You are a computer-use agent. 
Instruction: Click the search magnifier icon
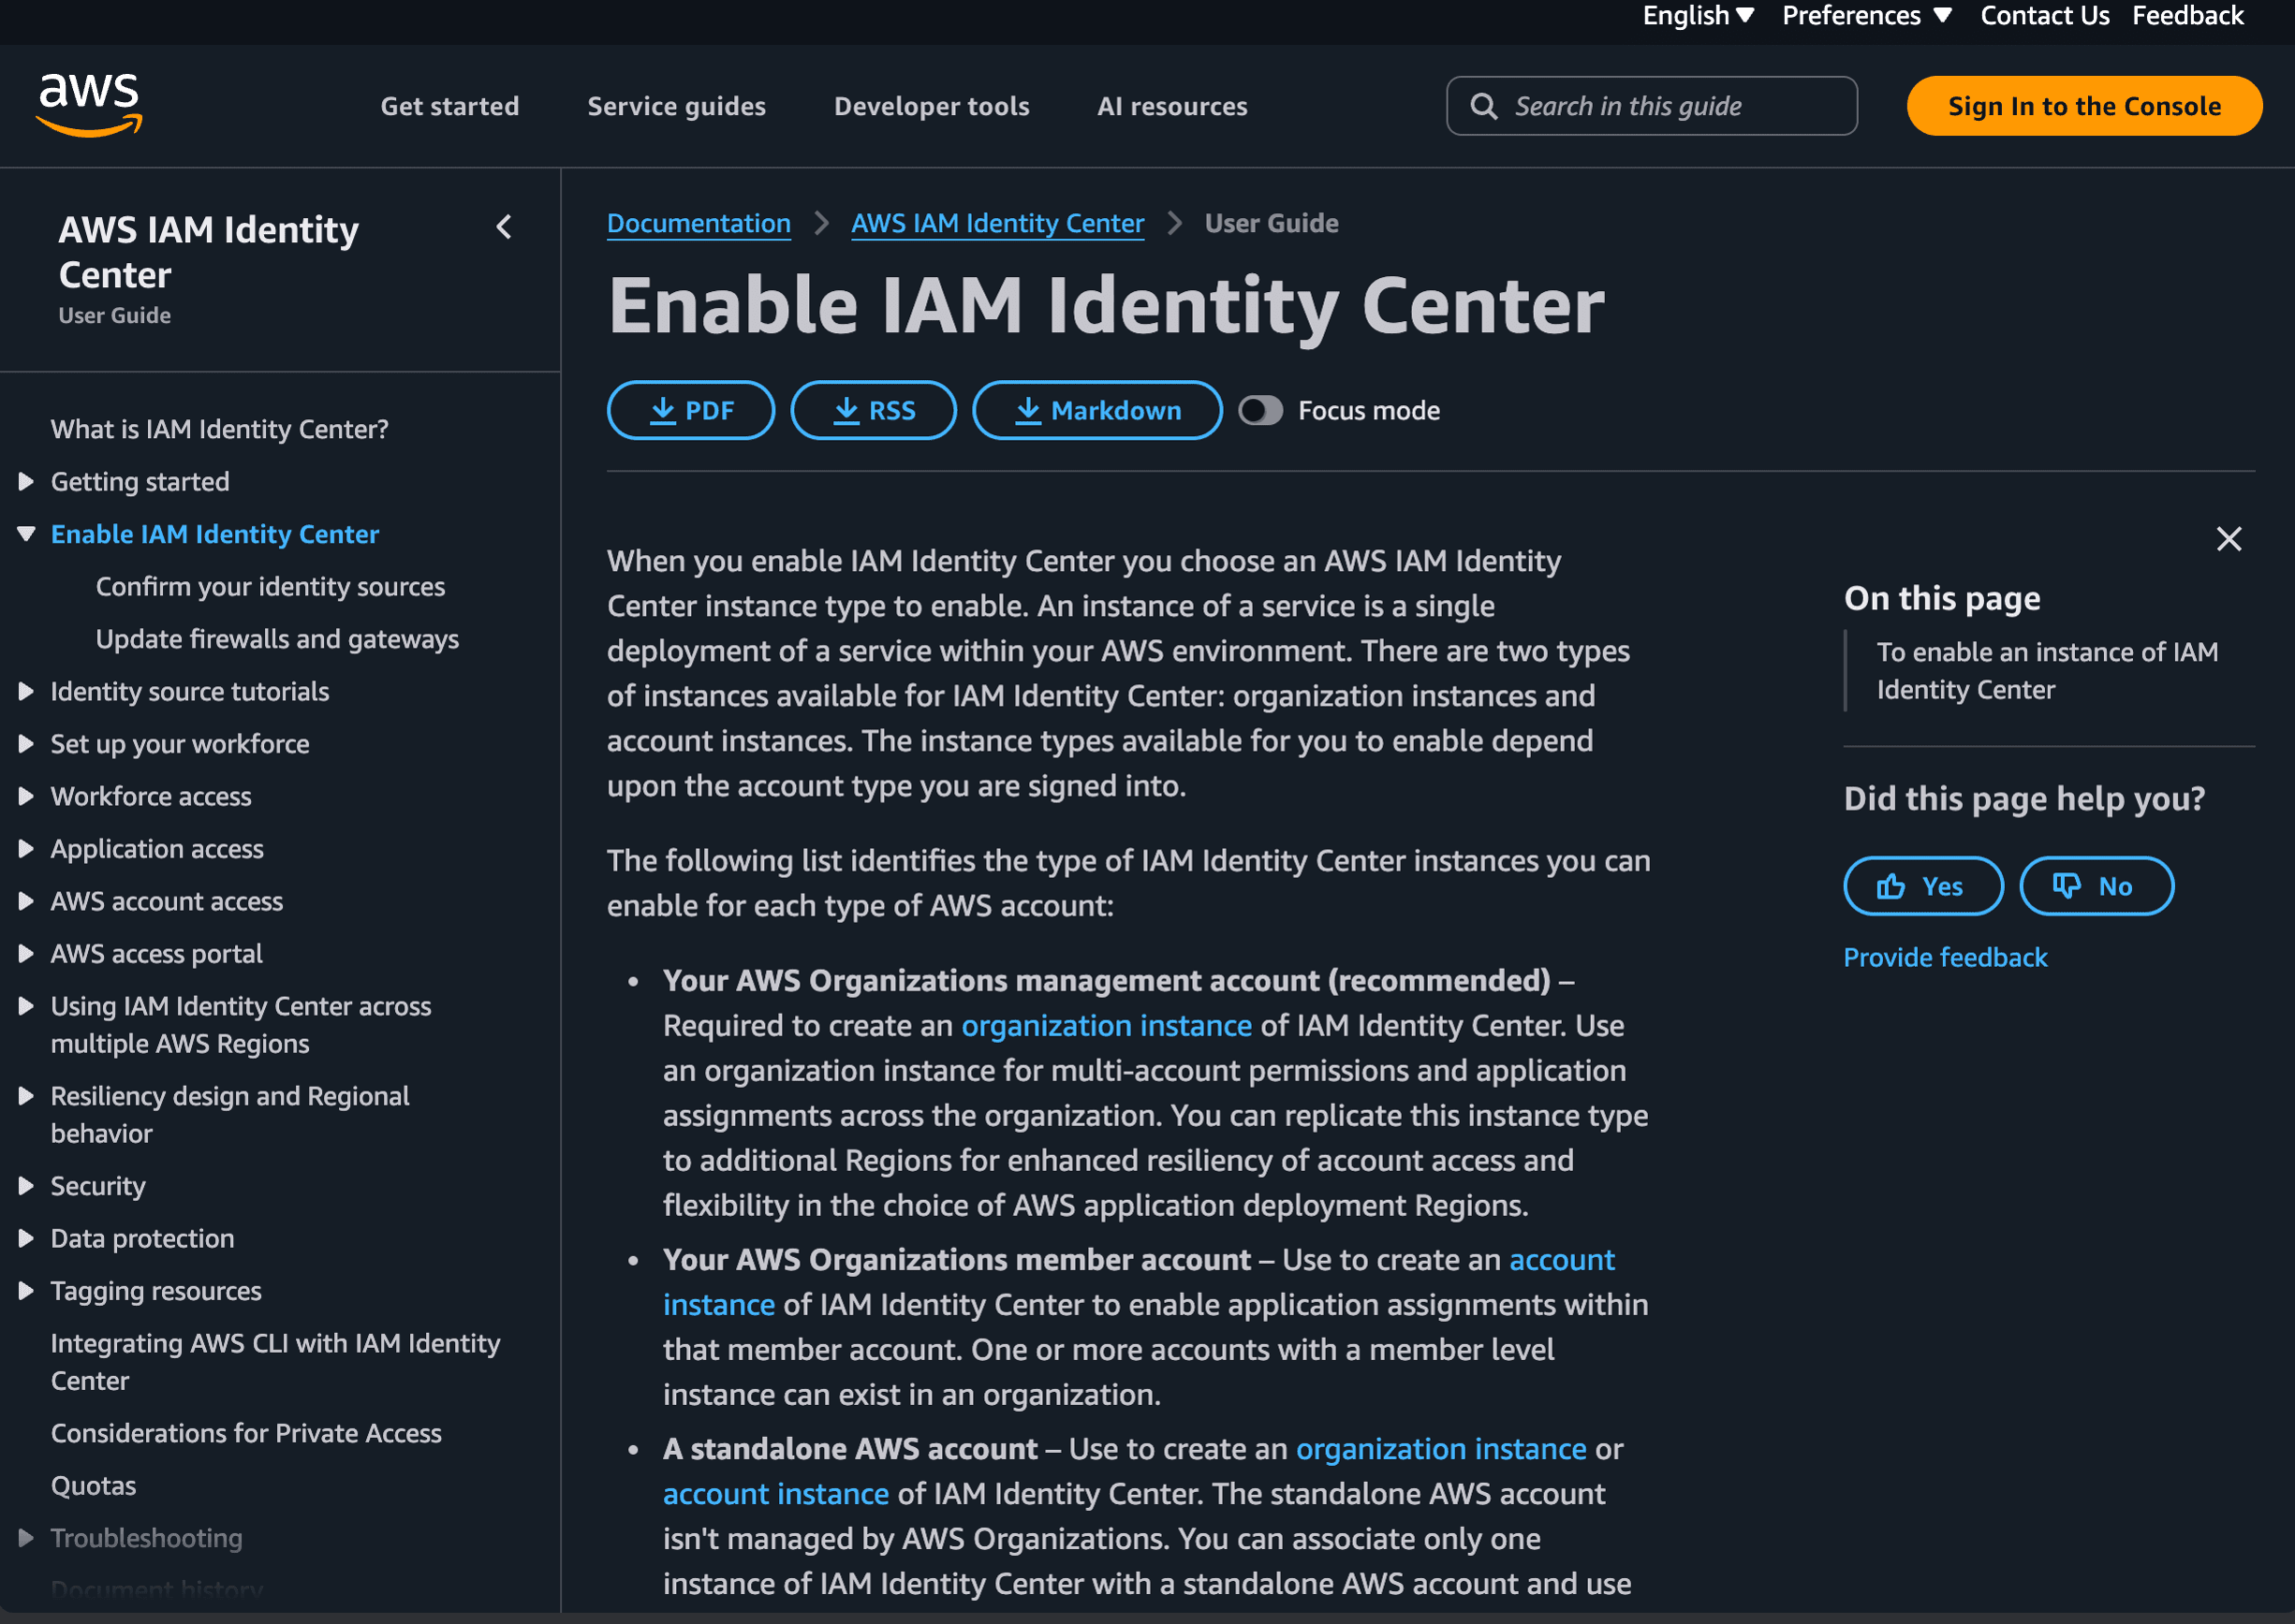click(1483, 106)
